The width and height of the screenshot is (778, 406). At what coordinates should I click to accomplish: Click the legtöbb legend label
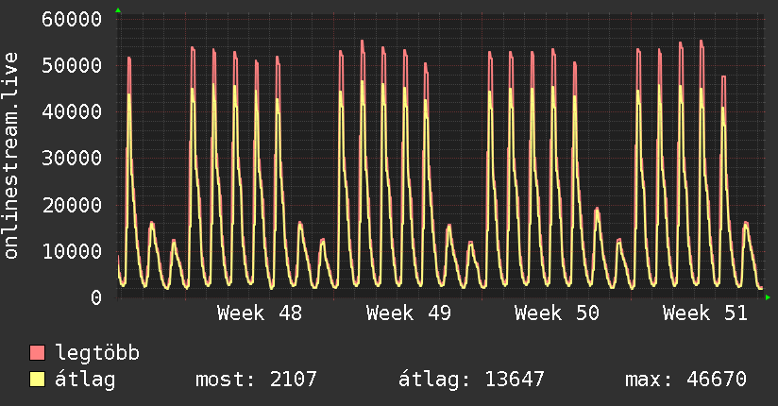pyautogui.click(x=97, y=353)
